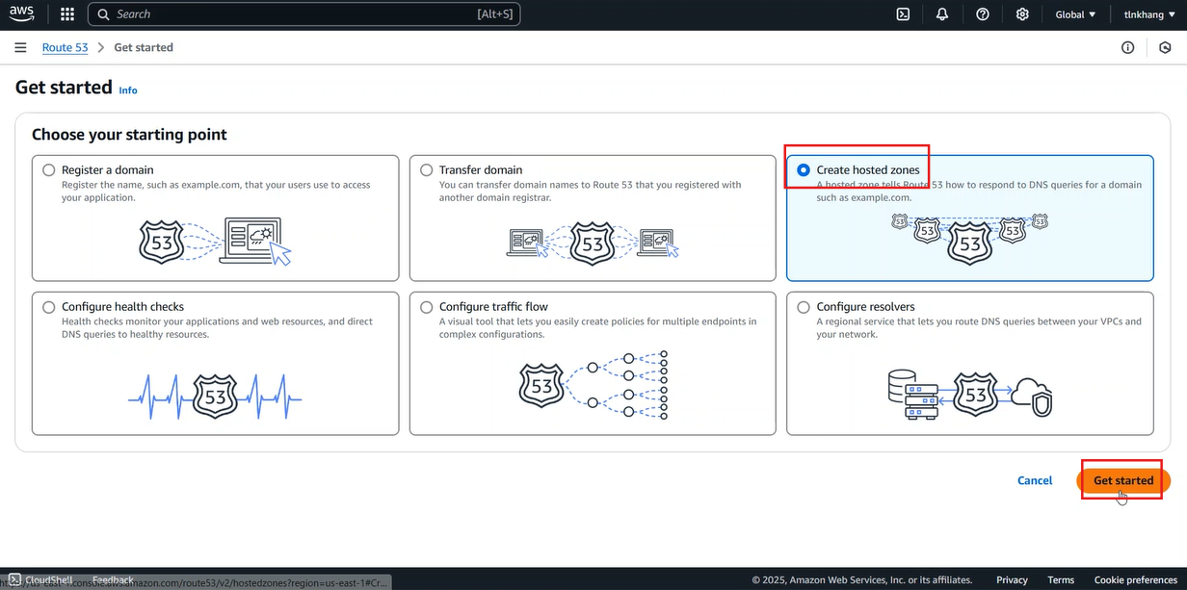
Task: Open the notifications bell
Action: (x=942, y=14)
